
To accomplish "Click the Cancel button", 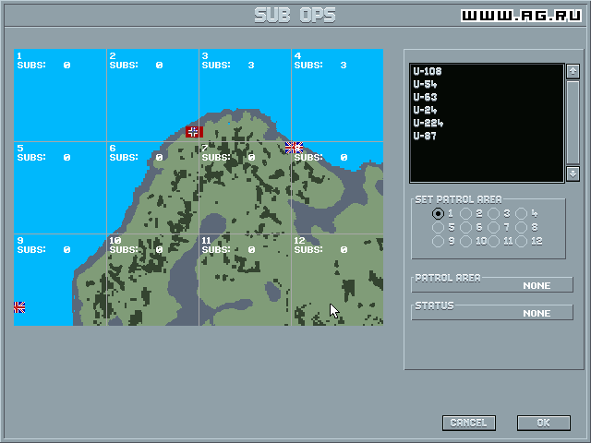I will tap(469, 423).
